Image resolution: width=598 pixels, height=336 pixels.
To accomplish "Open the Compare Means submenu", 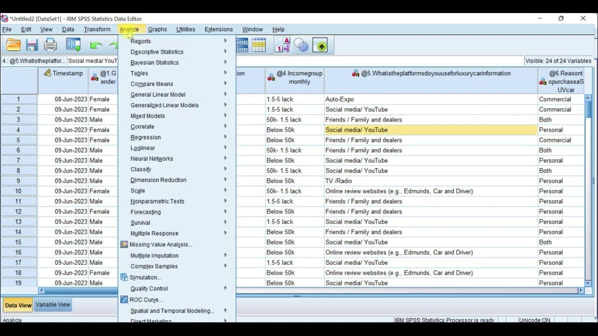I will [x=177, y=84].
